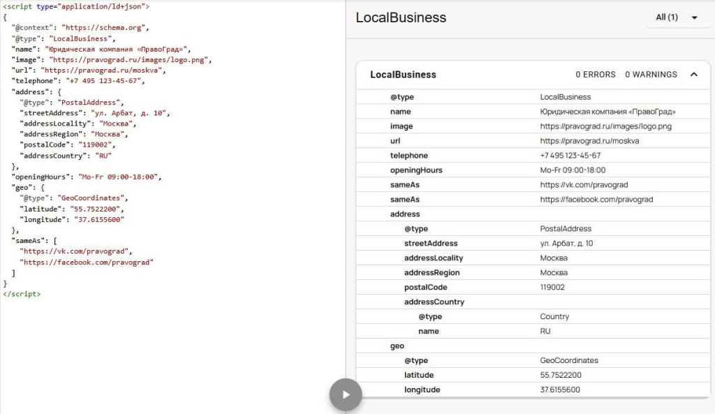Select the geo property row
Screen dimensions: 715x414
click(x=397, y=346)
